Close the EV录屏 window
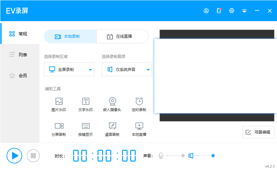Viewport: 277px width, 169px height. coord(270,11)
